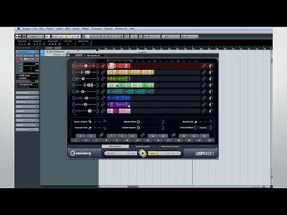Click transpose knob of pink track
287x215 pixels.
(204, 111)
